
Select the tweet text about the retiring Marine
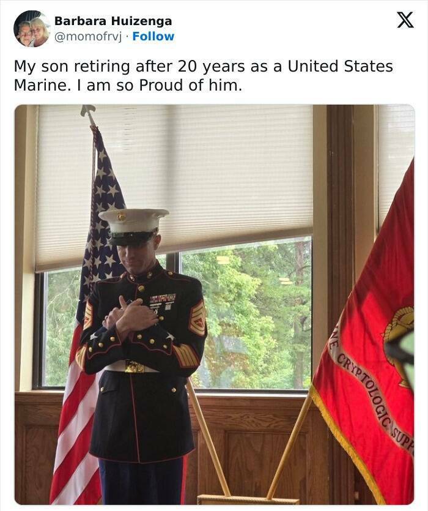pos(203,76)
